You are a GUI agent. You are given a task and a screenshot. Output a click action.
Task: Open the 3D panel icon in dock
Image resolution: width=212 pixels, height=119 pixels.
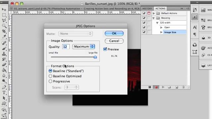pos(203,38)
